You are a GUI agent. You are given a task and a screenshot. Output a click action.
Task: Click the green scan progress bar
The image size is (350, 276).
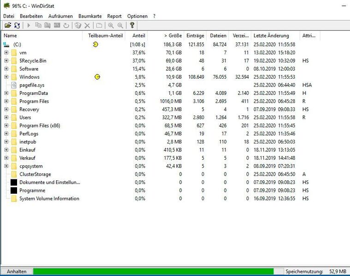(154, 271)
